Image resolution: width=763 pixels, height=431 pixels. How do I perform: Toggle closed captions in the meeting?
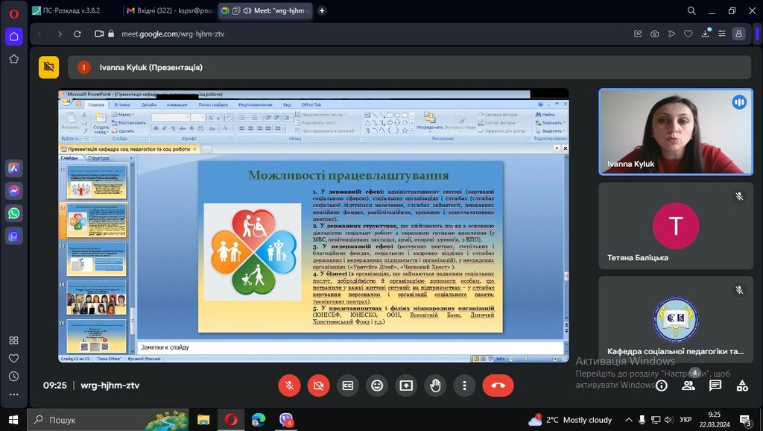point(347,386)
